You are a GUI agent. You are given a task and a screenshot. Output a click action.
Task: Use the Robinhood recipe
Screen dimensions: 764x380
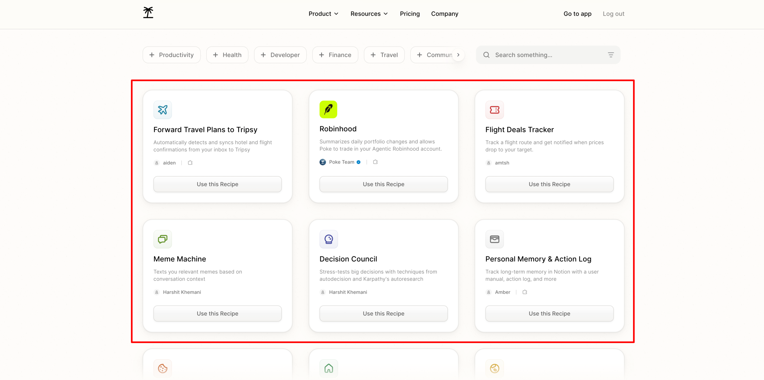[383, 184]
